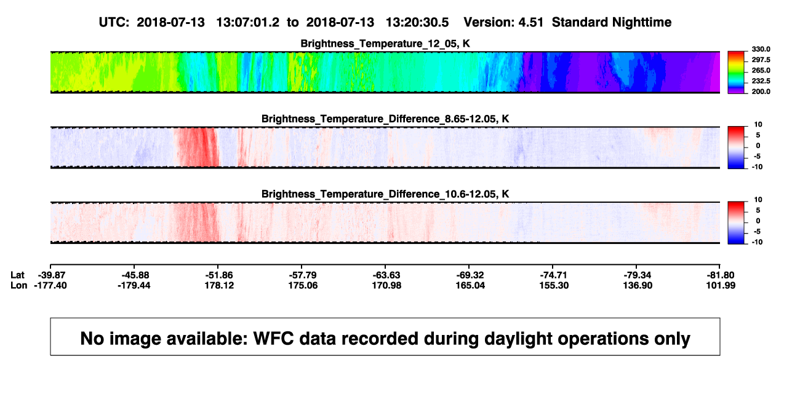Viewport: 800px width, 410px height.
Task: Click longitude value 155.30
Action: 553,285
